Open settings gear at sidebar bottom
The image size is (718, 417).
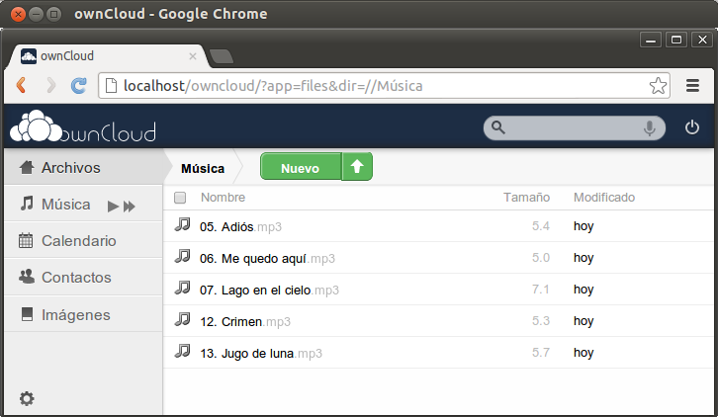pos(27,398)
